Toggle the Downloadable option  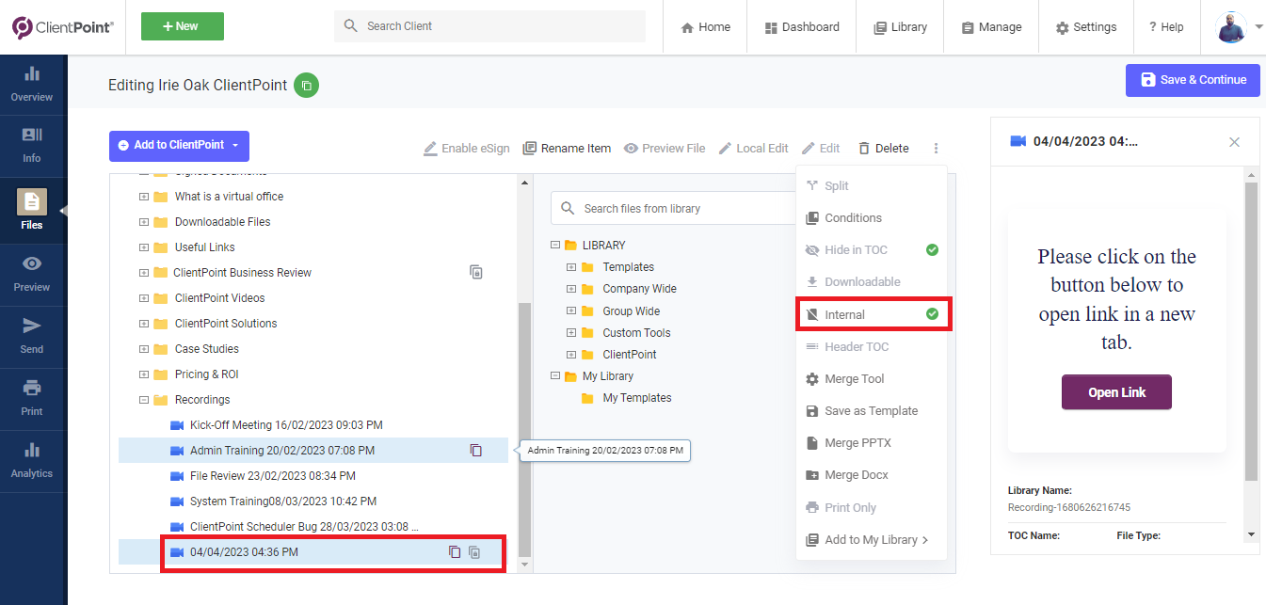[x=872, y=282]
